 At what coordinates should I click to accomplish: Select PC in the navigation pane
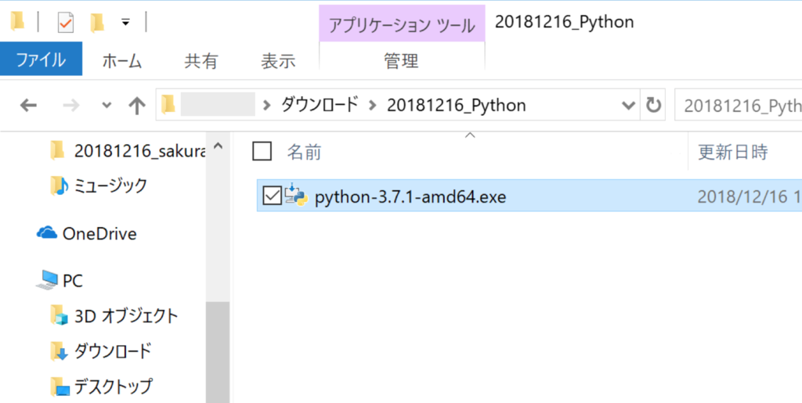click(x=73, y=280)
